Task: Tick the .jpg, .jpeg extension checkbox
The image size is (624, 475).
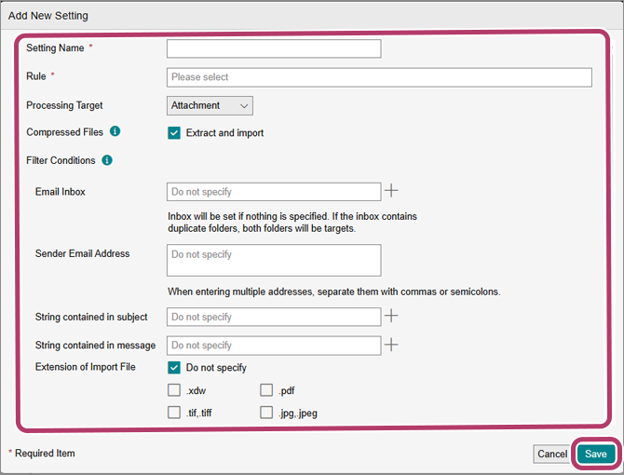Action: (x=266, y=413)
